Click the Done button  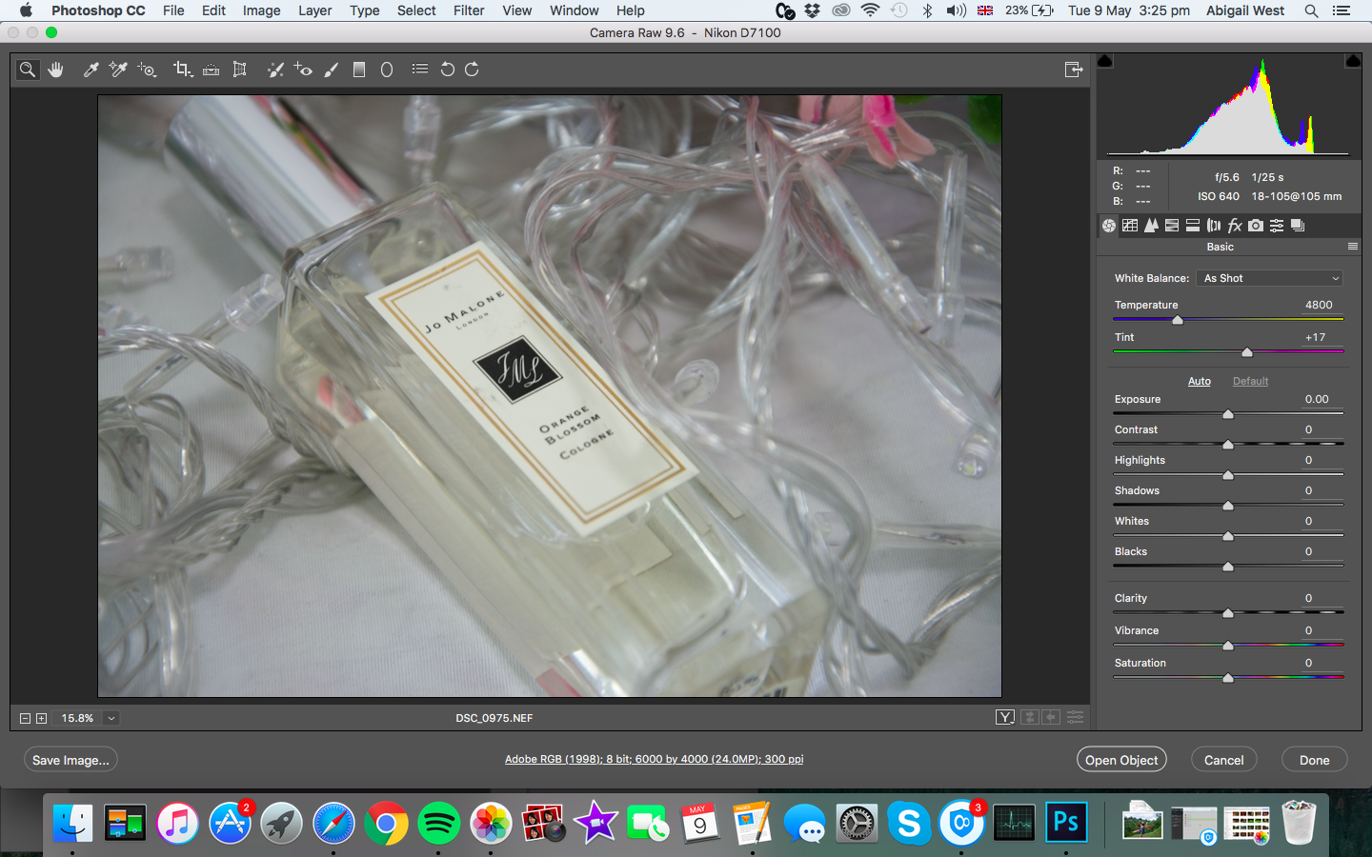pos(1315,760)
